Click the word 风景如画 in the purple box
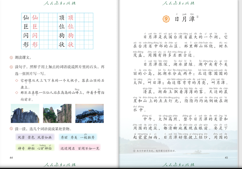242x169 pixels. point(44,137)
